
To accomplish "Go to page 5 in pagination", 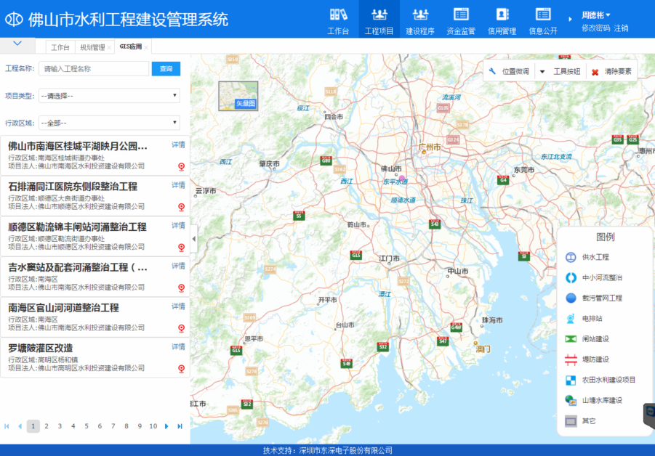I will tap(86, 426).
